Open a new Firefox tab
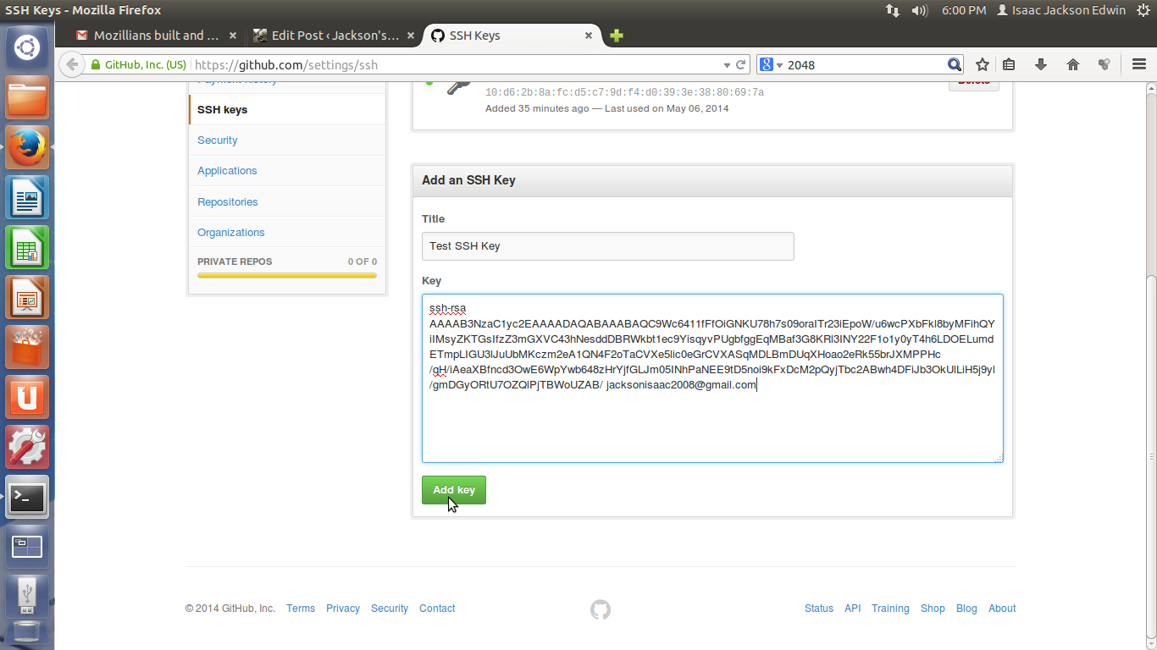The width and height of the screenshot is (1157, 650). tap(617, 36)
